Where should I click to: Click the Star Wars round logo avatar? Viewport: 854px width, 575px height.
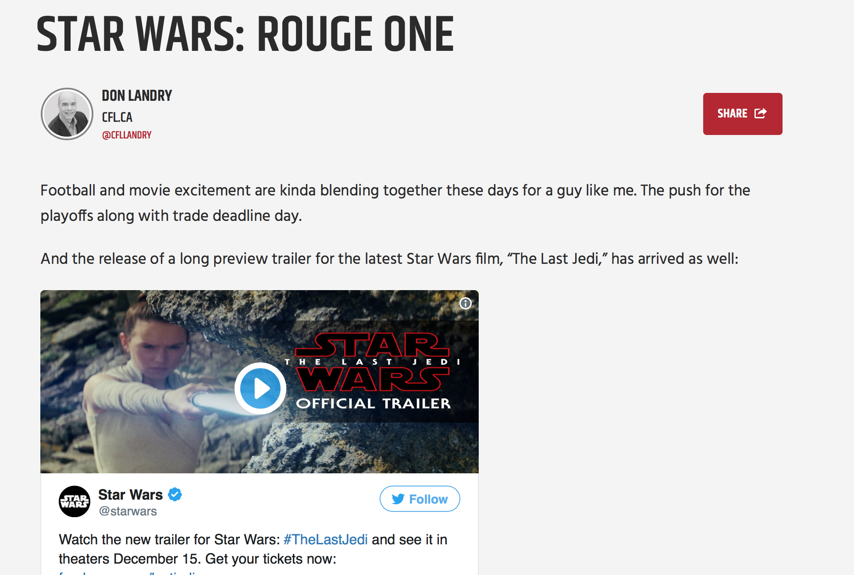[x=75, y=501]
